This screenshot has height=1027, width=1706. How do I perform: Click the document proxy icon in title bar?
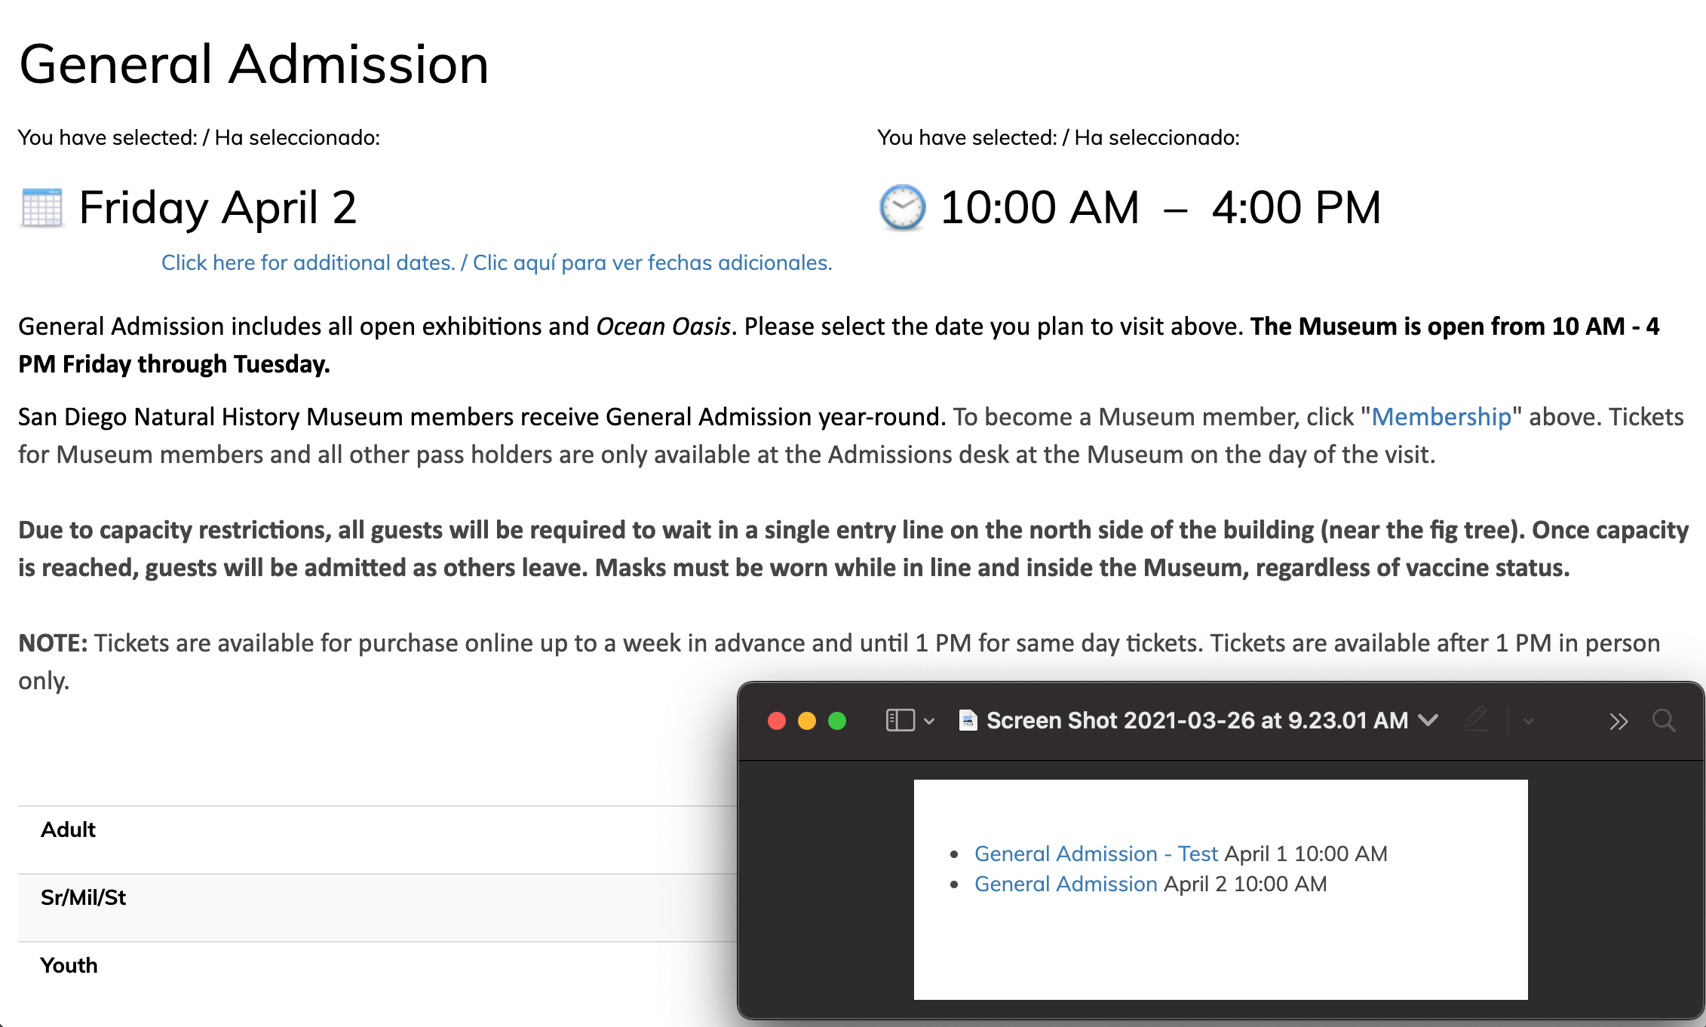tap(968, 721)
